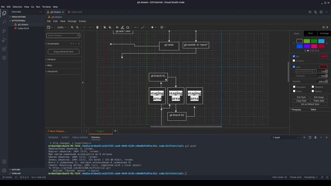Viewport: 331px width, 186px height.
Task: Click the split terminal icon
Action: [310, 137]
